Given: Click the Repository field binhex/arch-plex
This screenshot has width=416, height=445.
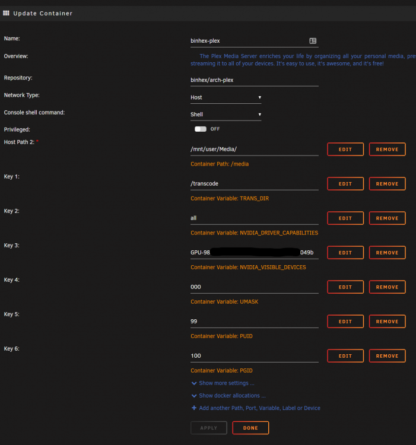Looking at the screenshot, I should click(x=254, y=80).
